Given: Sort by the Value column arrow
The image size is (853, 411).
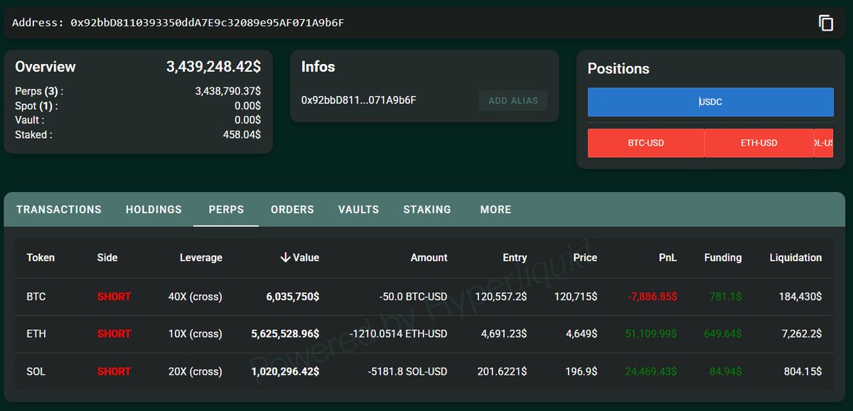Looking at the screenshot, I should pos(285,257).
